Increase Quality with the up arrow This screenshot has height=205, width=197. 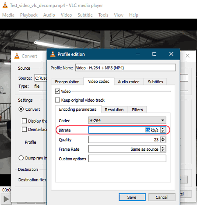coord(163,138)
